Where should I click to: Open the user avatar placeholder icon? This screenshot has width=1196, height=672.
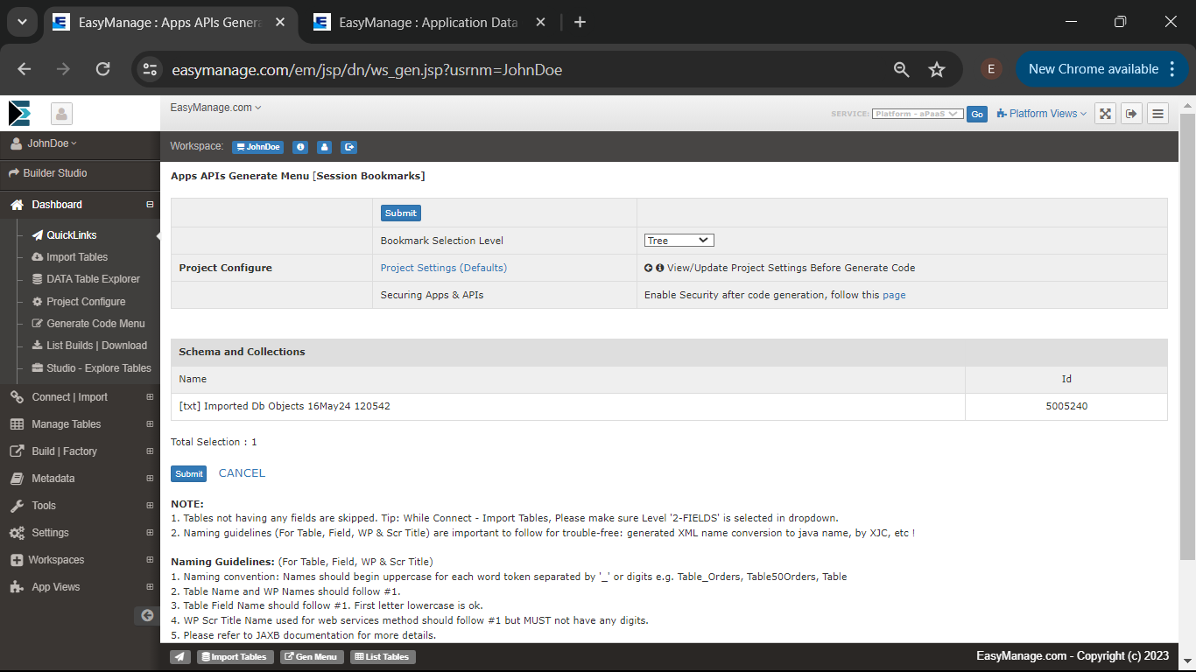(61, 114)
